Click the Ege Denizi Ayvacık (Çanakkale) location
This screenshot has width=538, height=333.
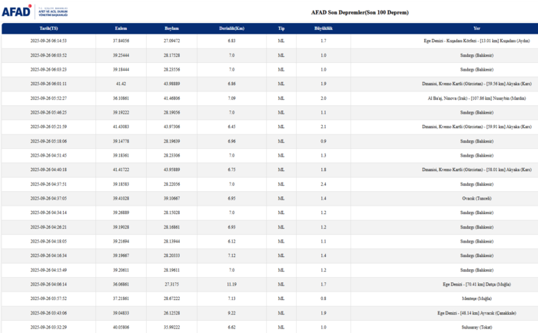477,313
